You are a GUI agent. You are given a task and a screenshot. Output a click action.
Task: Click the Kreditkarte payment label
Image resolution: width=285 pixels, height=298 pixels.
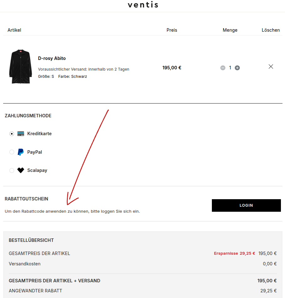39,134
